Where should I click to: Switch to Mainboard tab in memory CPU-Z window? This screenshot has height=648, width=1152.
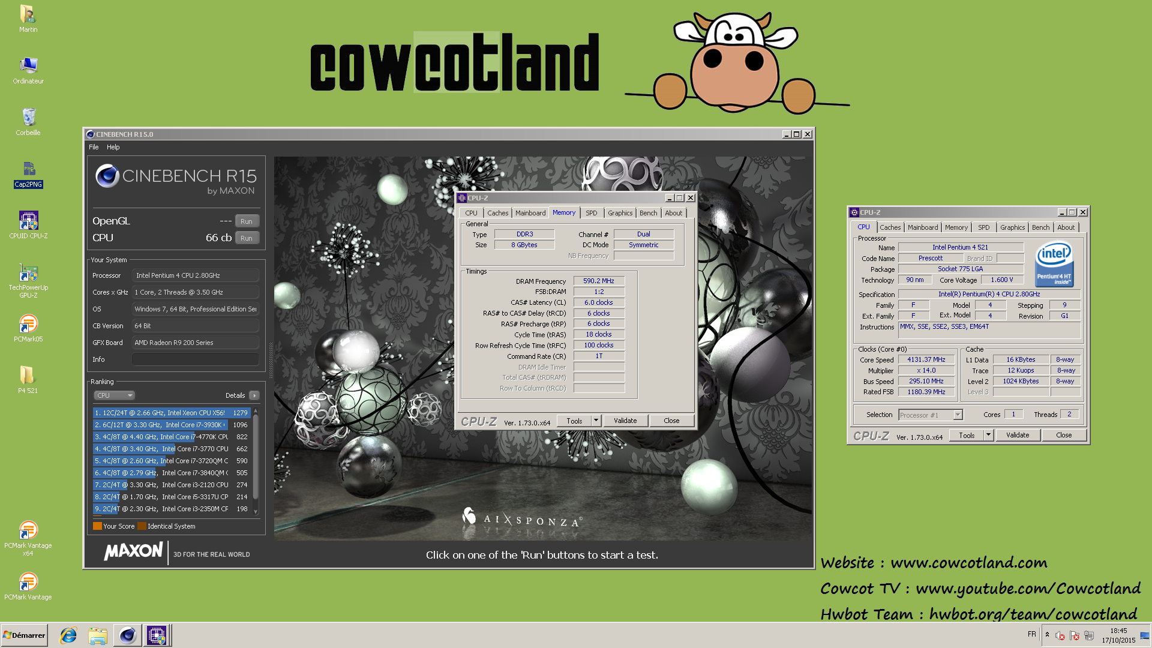(x=530, y=213)
